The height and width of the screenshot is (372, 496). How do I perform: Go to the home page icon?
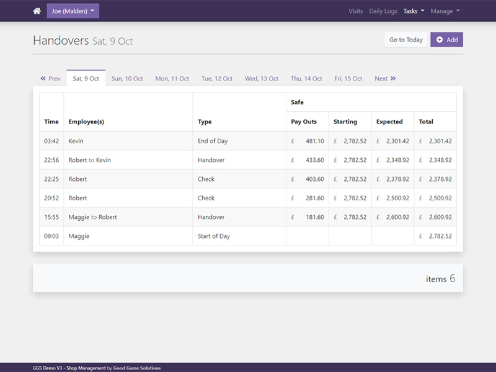[37, 11]
